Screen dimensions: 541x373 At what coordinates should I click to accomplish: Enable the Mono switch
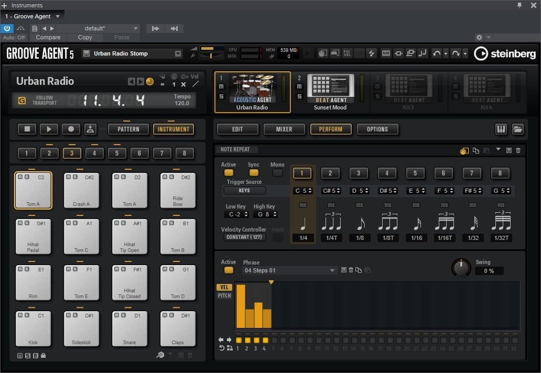coord(277,172)
